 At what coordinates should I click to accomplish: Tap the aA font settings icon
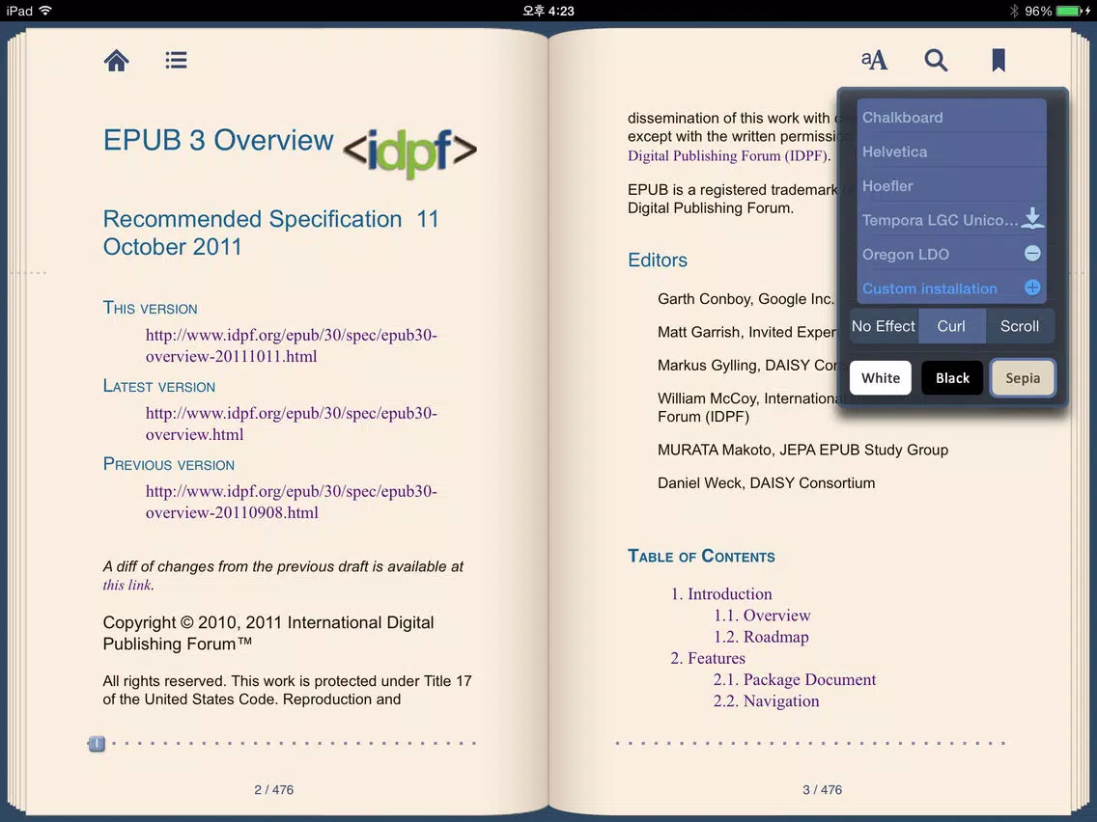(x=874, y=60)
